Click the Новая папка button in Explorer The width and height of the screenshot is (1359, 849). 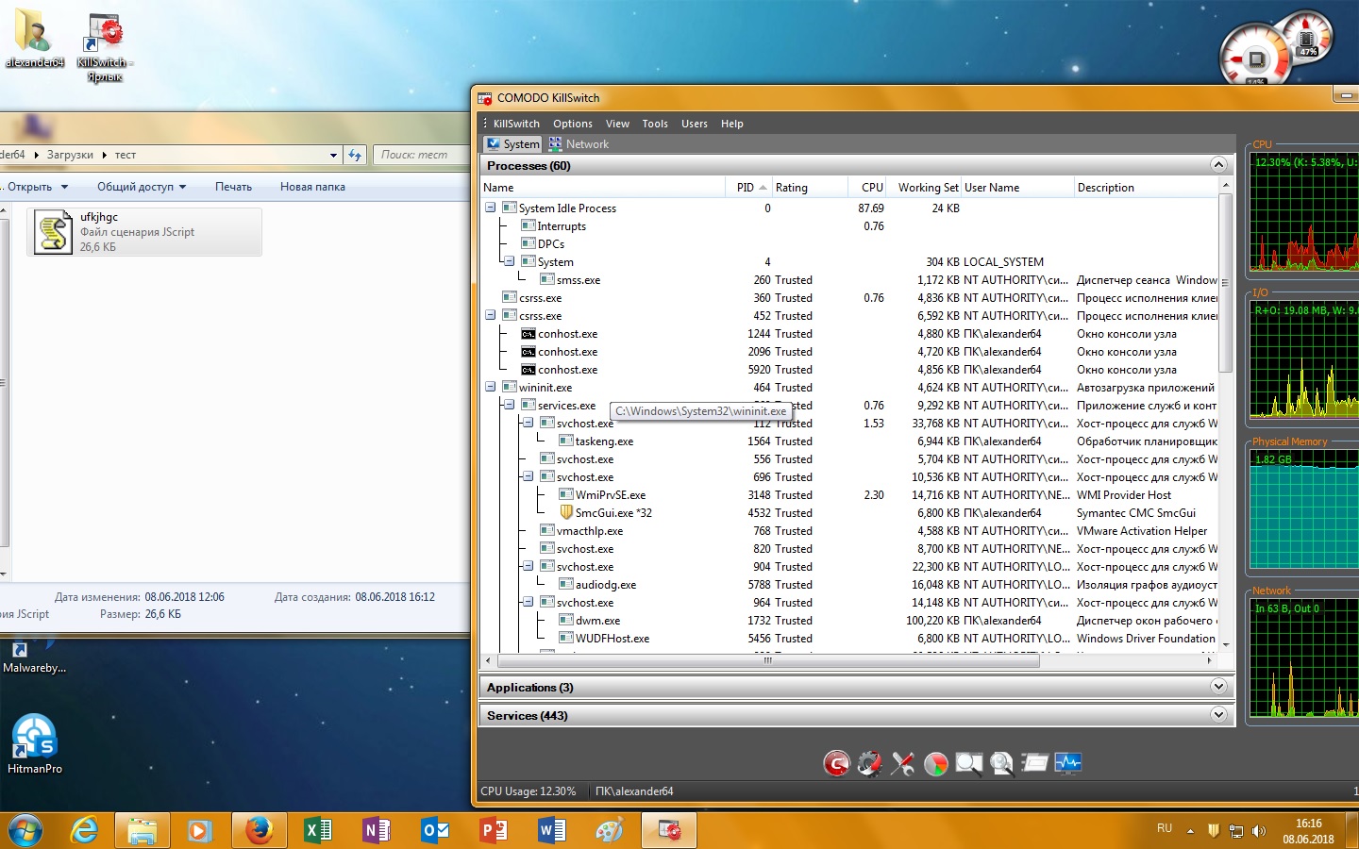click(312, 187)
